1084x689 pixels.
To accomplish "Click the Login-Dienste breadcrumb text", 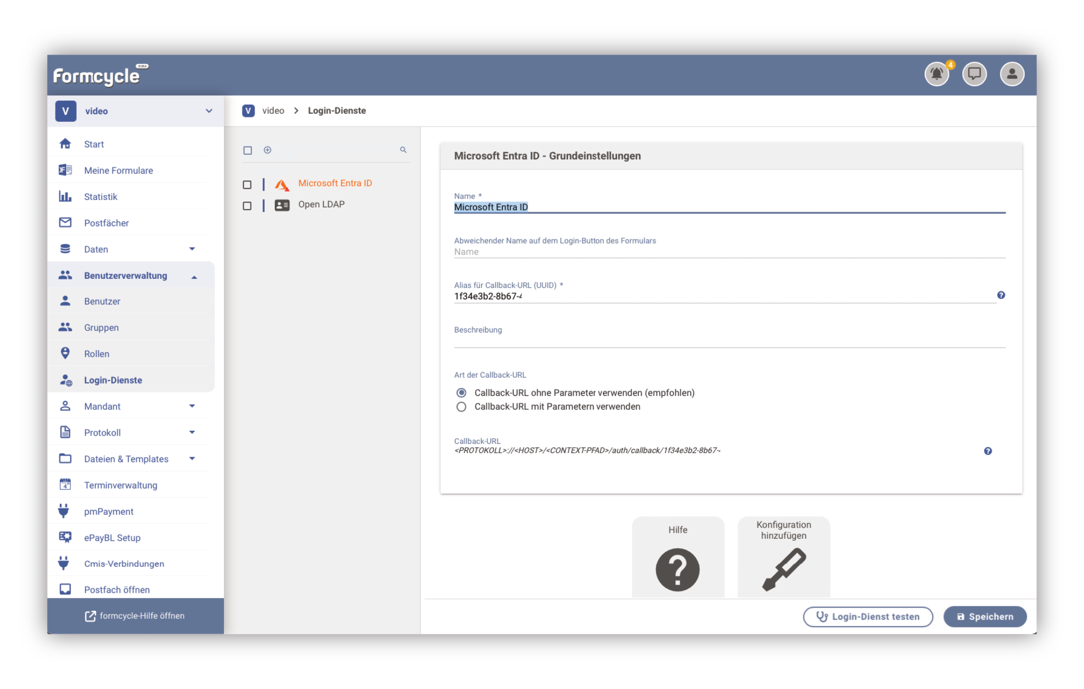I will point(337,111).
